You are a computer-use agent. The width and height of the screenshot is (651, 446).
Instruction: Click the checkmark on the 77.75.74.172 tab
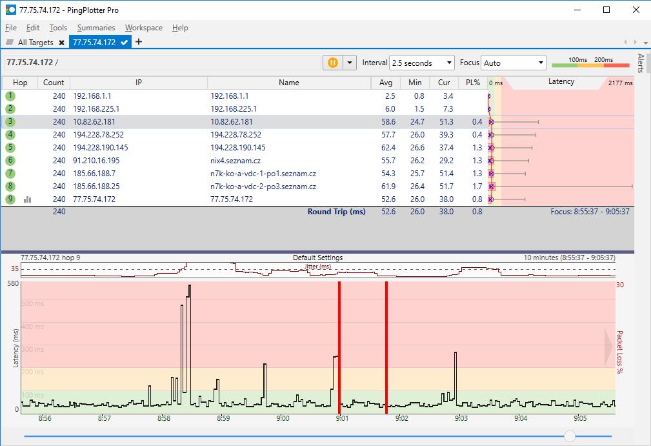pos(125,42)
